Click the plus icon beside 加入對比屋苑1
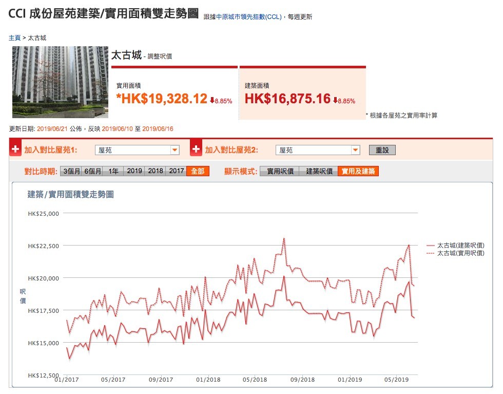This screenshot has height=394, width=503. coord(15,150)
